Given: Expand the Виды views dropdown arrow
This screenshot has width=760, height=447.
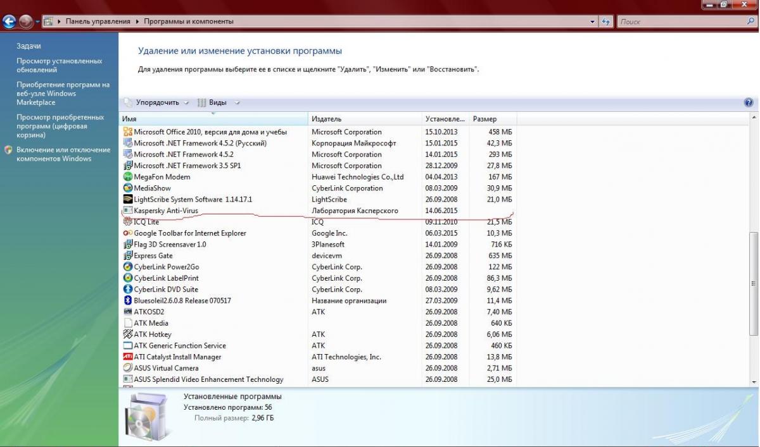Looking at the screenshot, I should 237,102.
